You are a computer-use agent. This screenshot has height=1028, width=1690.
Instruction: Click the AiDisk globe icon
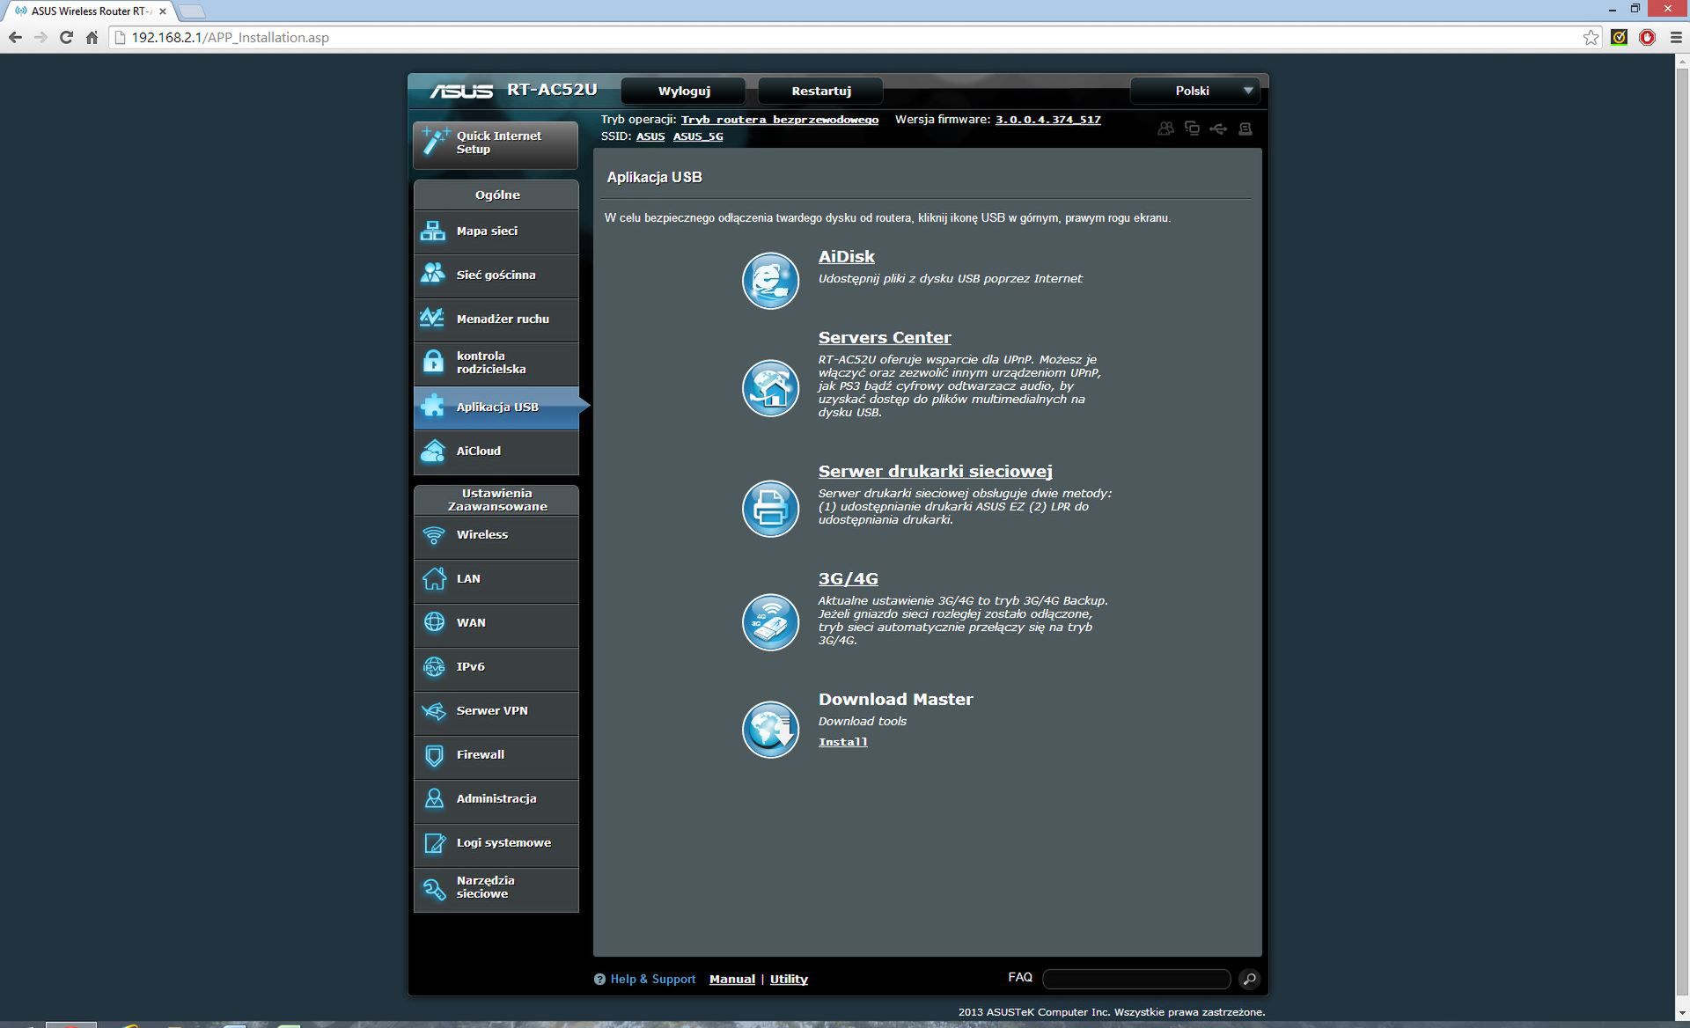point(770,281)
